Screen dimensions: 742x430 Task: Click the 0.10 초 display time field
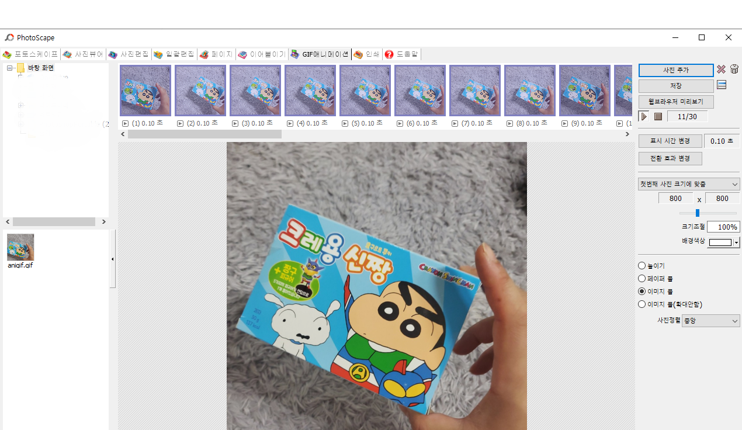(x=722, y=141)
